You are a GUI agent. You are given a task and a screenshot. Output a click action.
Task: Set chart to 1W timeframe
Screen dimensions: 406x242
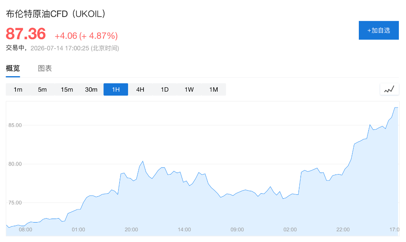coord(189,89)
